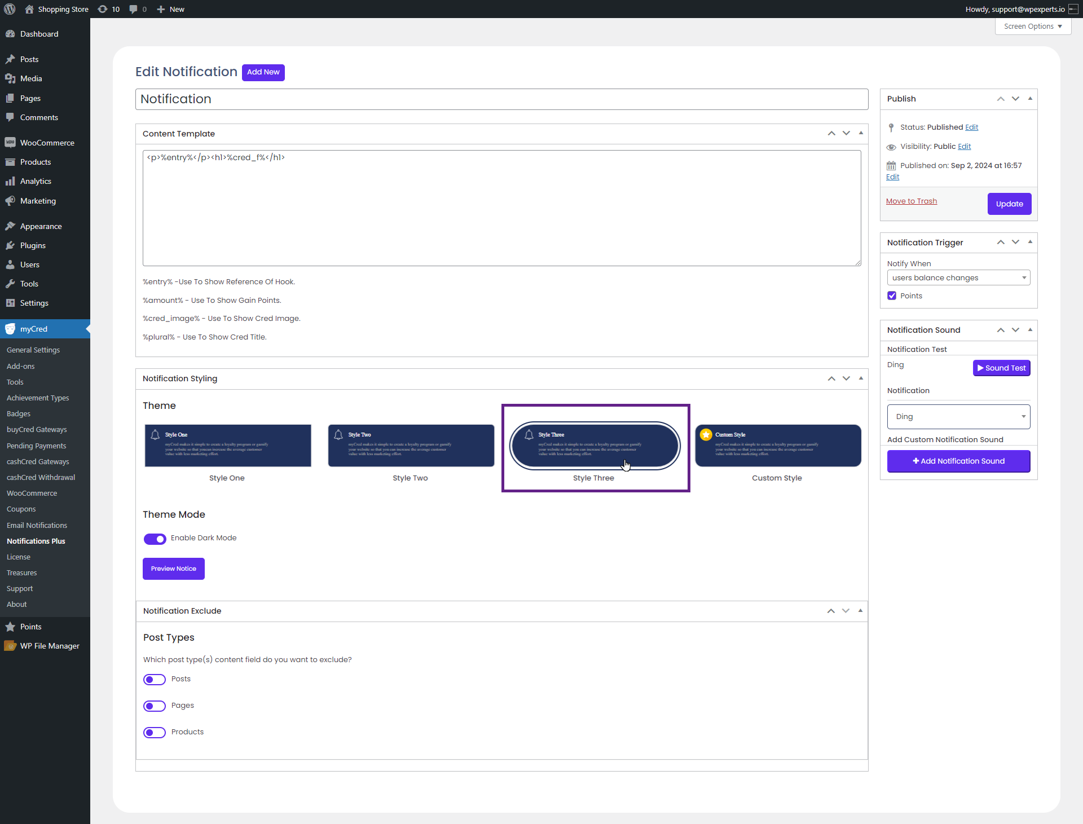Toggle the Posts exclude switch
The height and width of the screenshot is (824, 1083).
click(x=154, y=680)
